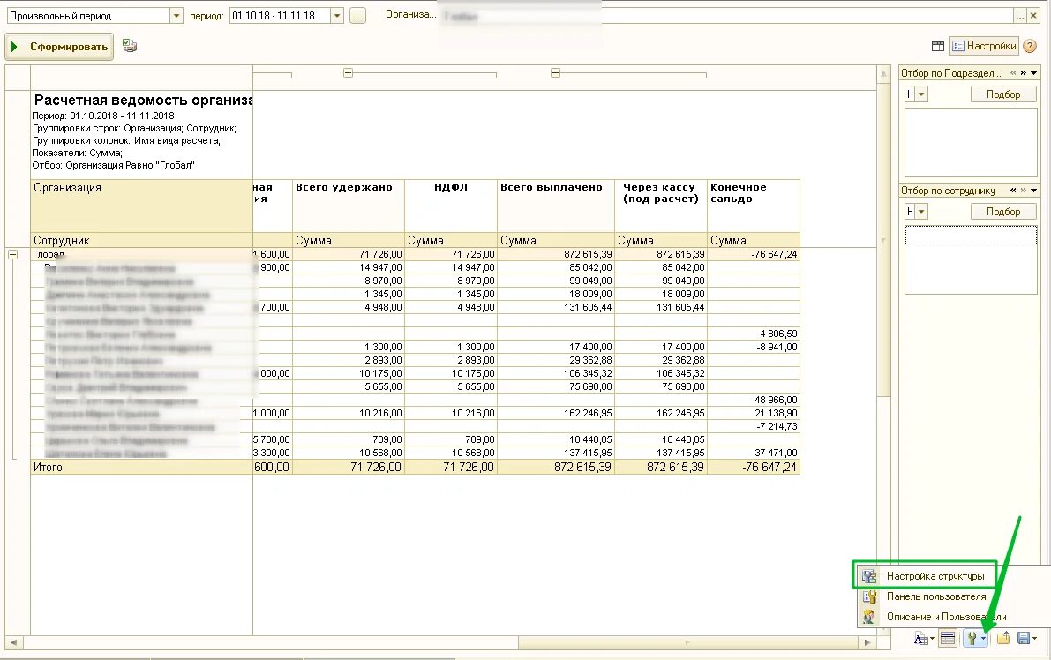Toggle the table header icon in bottom toolbar

947,639
